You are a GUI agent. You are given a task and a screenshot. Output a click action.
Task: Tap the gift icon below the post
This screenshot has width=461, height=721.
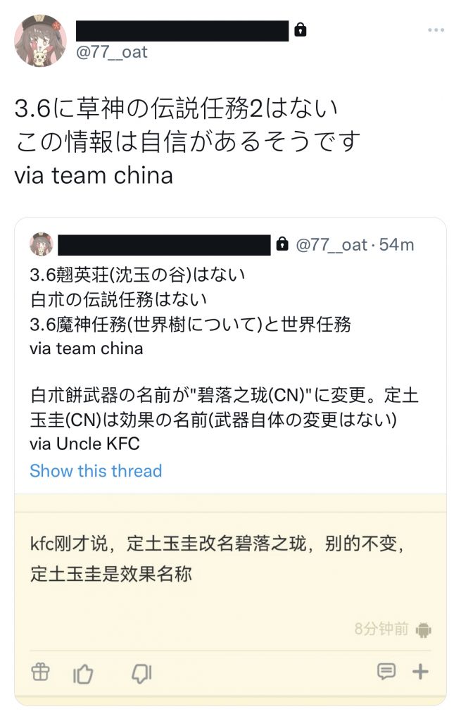click(40, 672)
